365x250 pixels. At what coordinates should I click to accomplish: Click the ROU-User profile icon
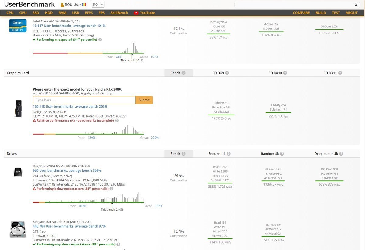coord(62,5)
